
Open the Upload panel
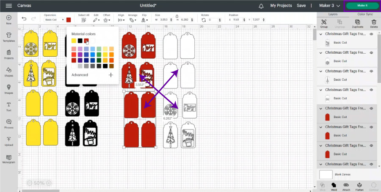pyautogui.click(x=8, y=141)
